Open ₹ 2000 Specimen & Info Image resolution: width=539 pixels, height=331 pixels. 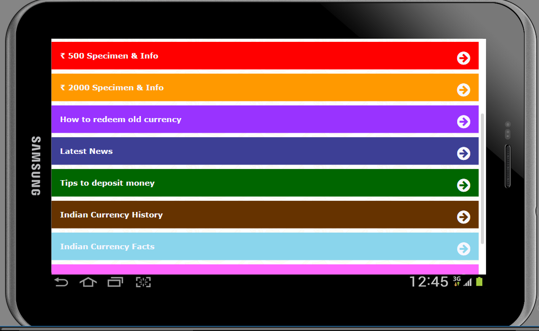click(265, 88)
